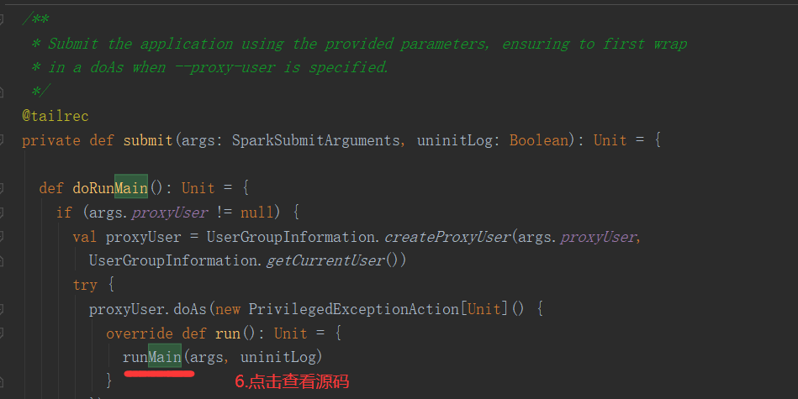The width and height of the screenshot is (798, 399).
Task: Collapse the fold marker at submit definition line
Action: pyautogui.click(x=3, y=140)
